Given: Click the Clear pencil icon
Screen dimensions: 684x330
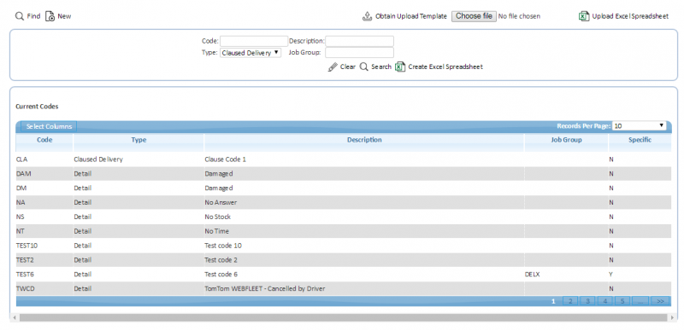Looking at the screenshot, I should pyautogui.click(x=333, y=67).
